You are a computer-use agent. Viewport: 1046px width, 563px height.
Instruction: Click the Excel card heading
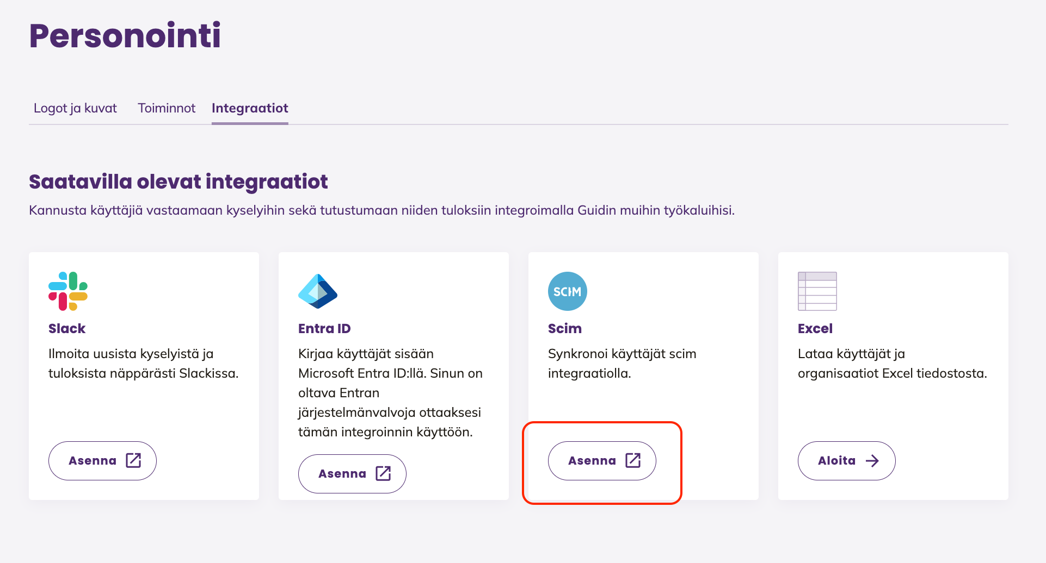tap(815, 328)
